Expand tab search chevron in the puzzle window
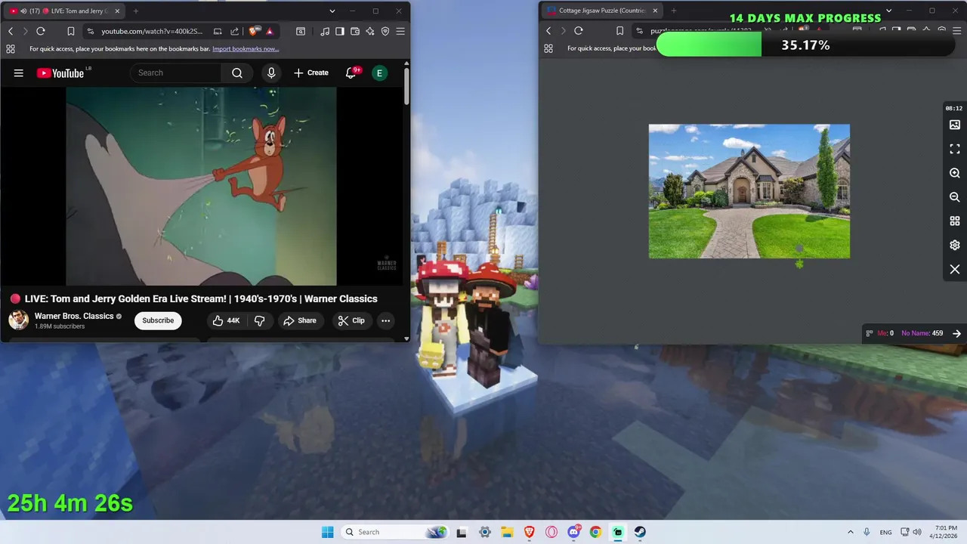This screenshot has width=967, height=544. pos(888,11)
